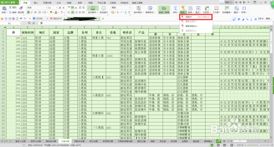Click the Cut (剪切) scissors icon

pyautogui.click(x=10, y=7)
